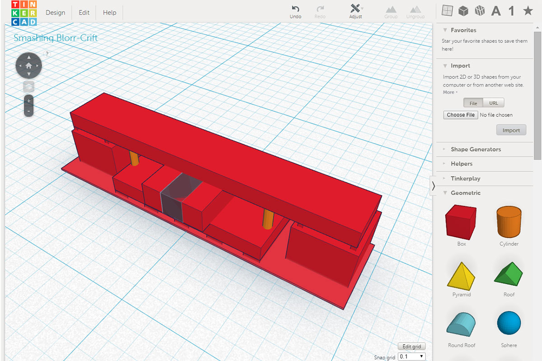Zoom in with the plus button
The height and width of the screenshot is (361, 542).
(x=29, y=101)
